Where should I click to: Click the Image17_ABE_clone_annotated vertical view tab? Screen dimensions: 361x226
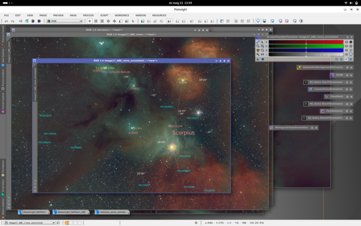tap(35, 84)
